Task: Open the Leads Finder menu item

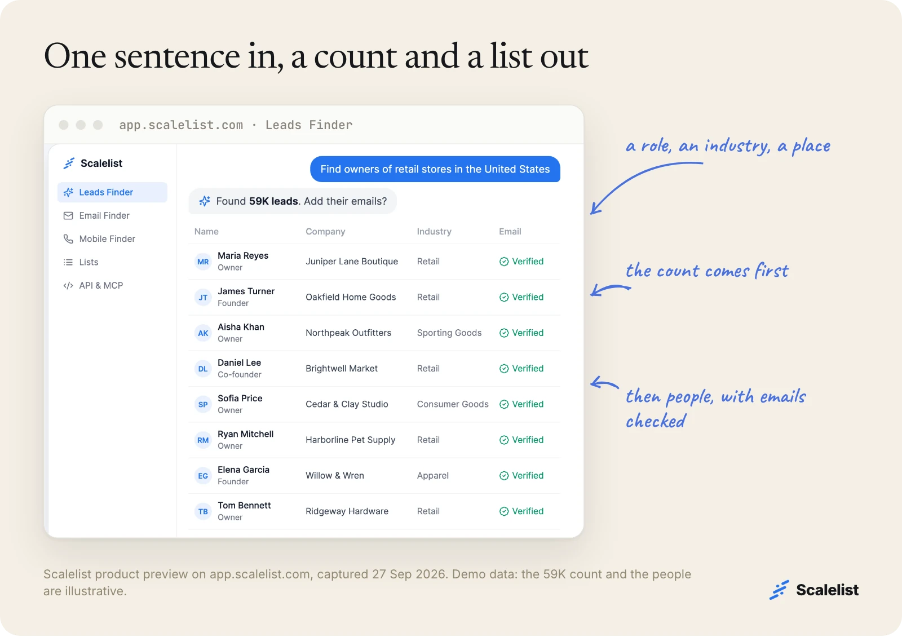Action: point(112,192)
